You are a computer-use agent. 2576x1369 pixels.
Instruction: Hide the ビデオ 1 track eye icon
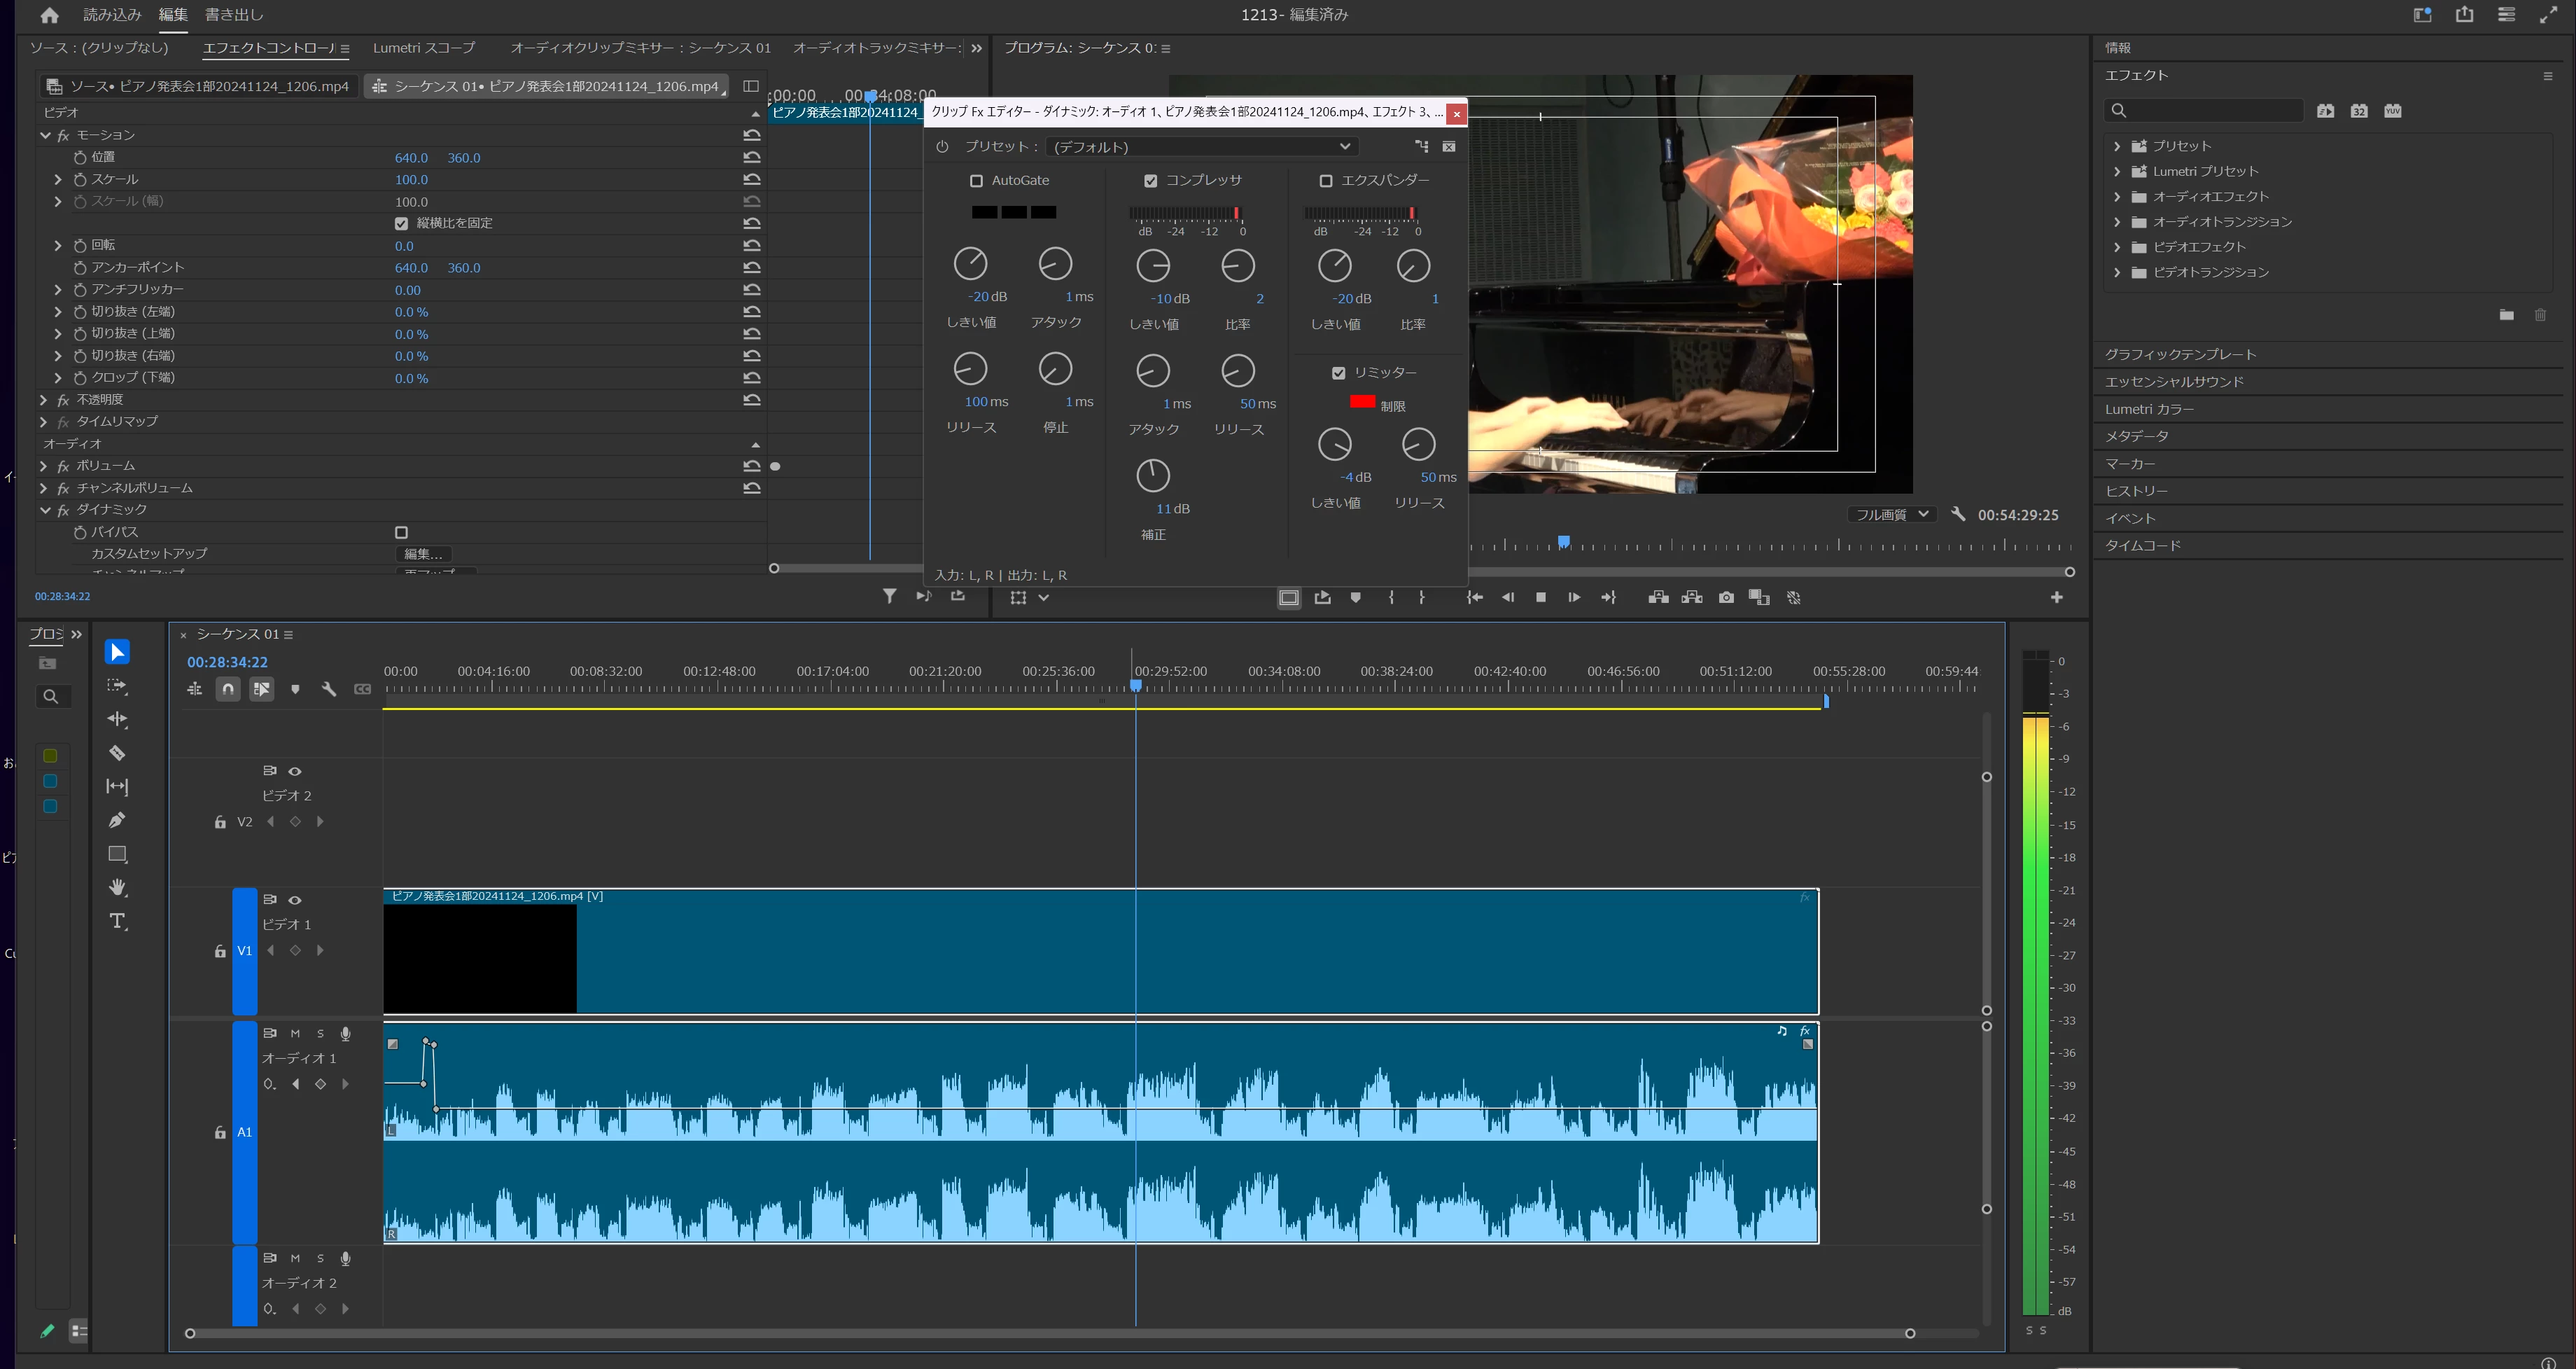tap(295, 900)
